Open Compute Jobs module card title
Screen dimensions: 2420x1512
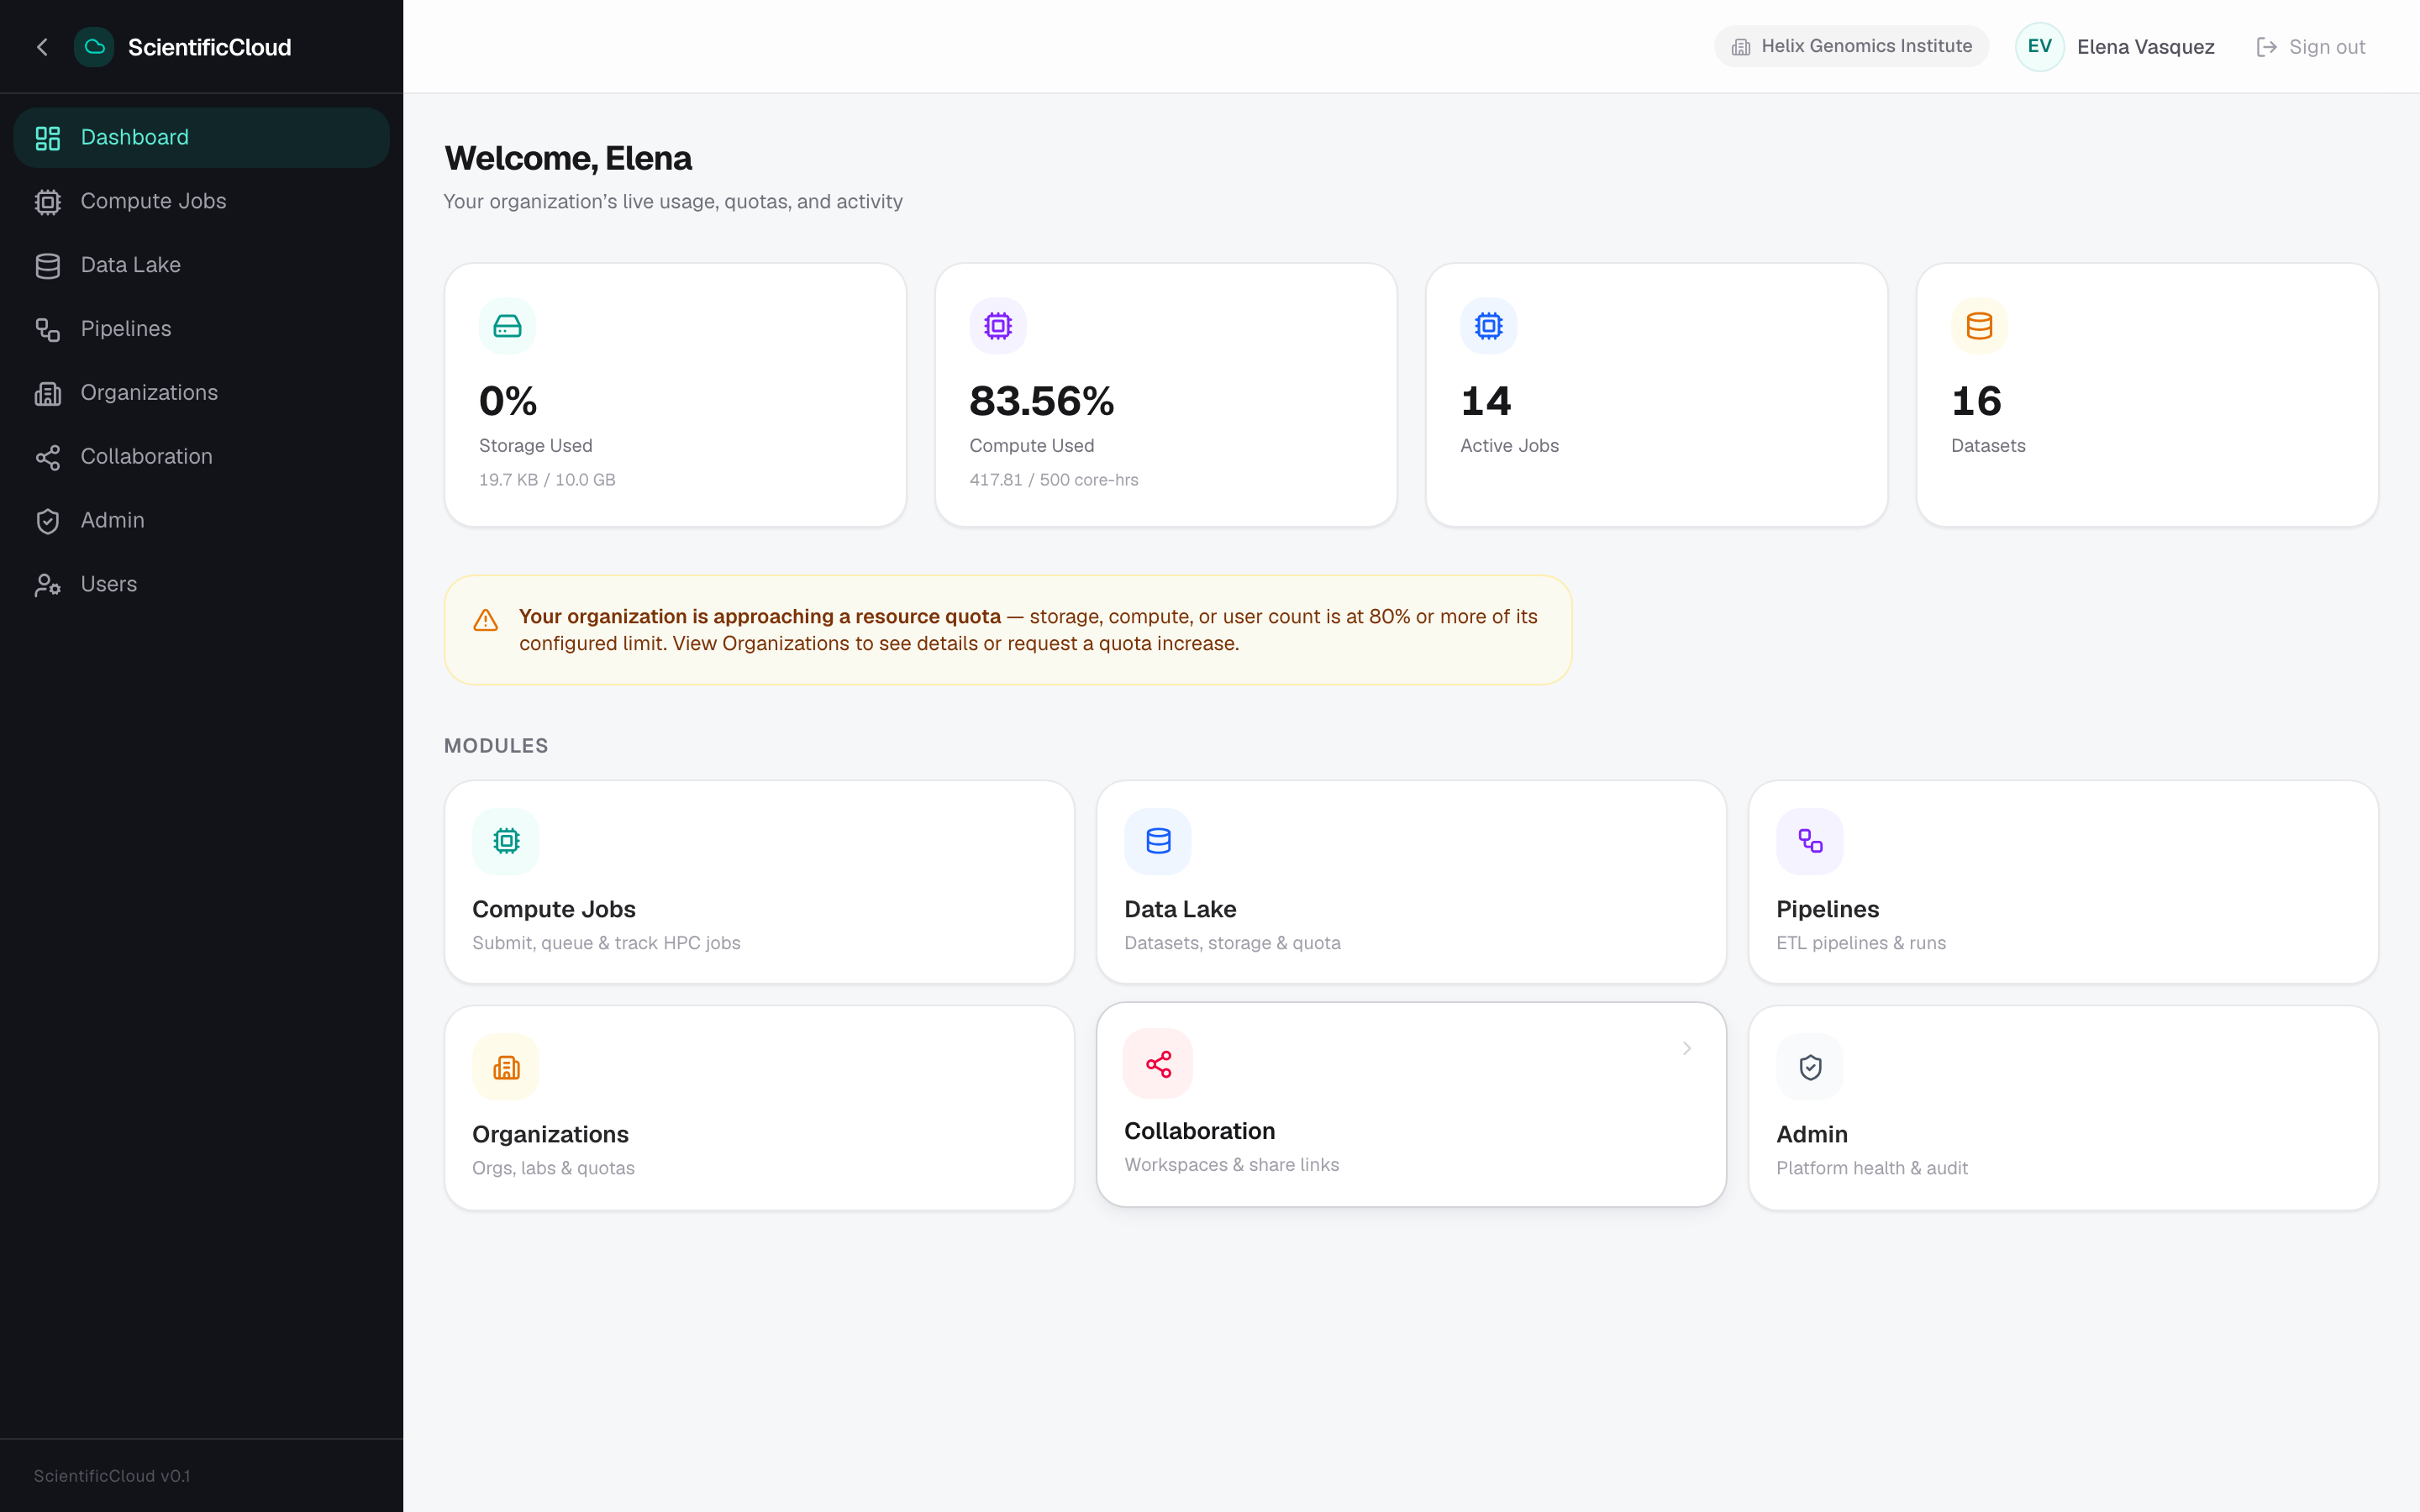click(x=554, y=909)
